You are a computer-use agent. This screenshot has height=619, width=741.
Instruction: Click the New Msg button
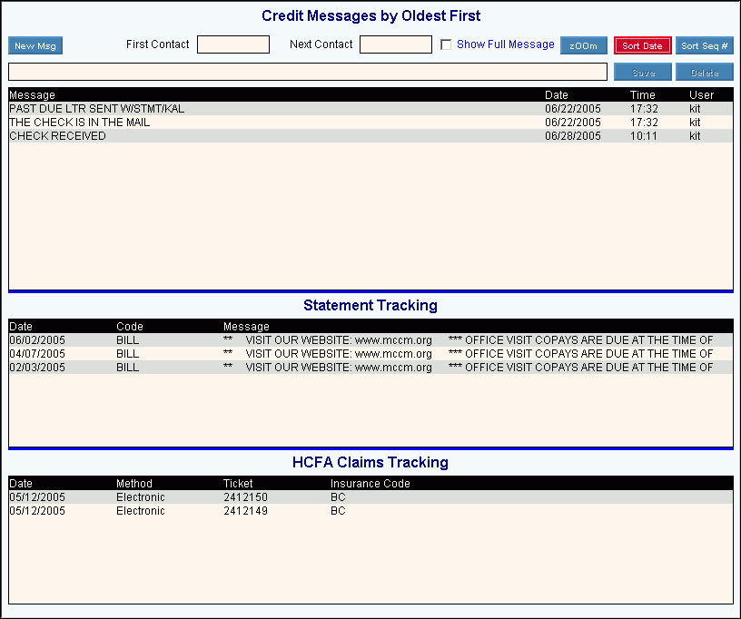[x=35, y=46]
